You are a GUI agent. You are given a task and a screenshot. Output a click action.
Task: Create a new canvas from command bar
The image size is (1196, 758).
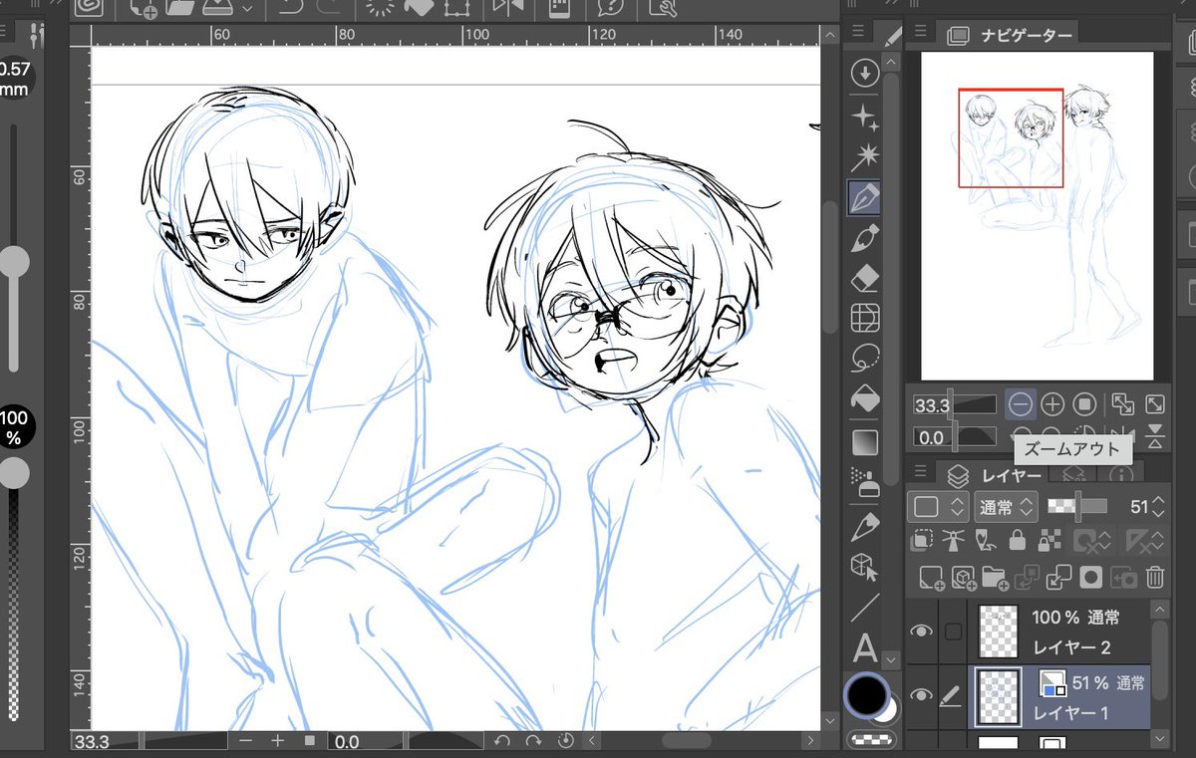click(x=143, y=9)
